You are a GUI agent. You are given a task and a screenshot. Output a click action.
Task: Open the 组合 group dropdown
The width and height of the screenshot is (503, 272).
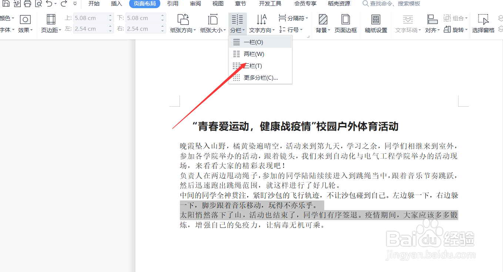click(x=456, y=18)
